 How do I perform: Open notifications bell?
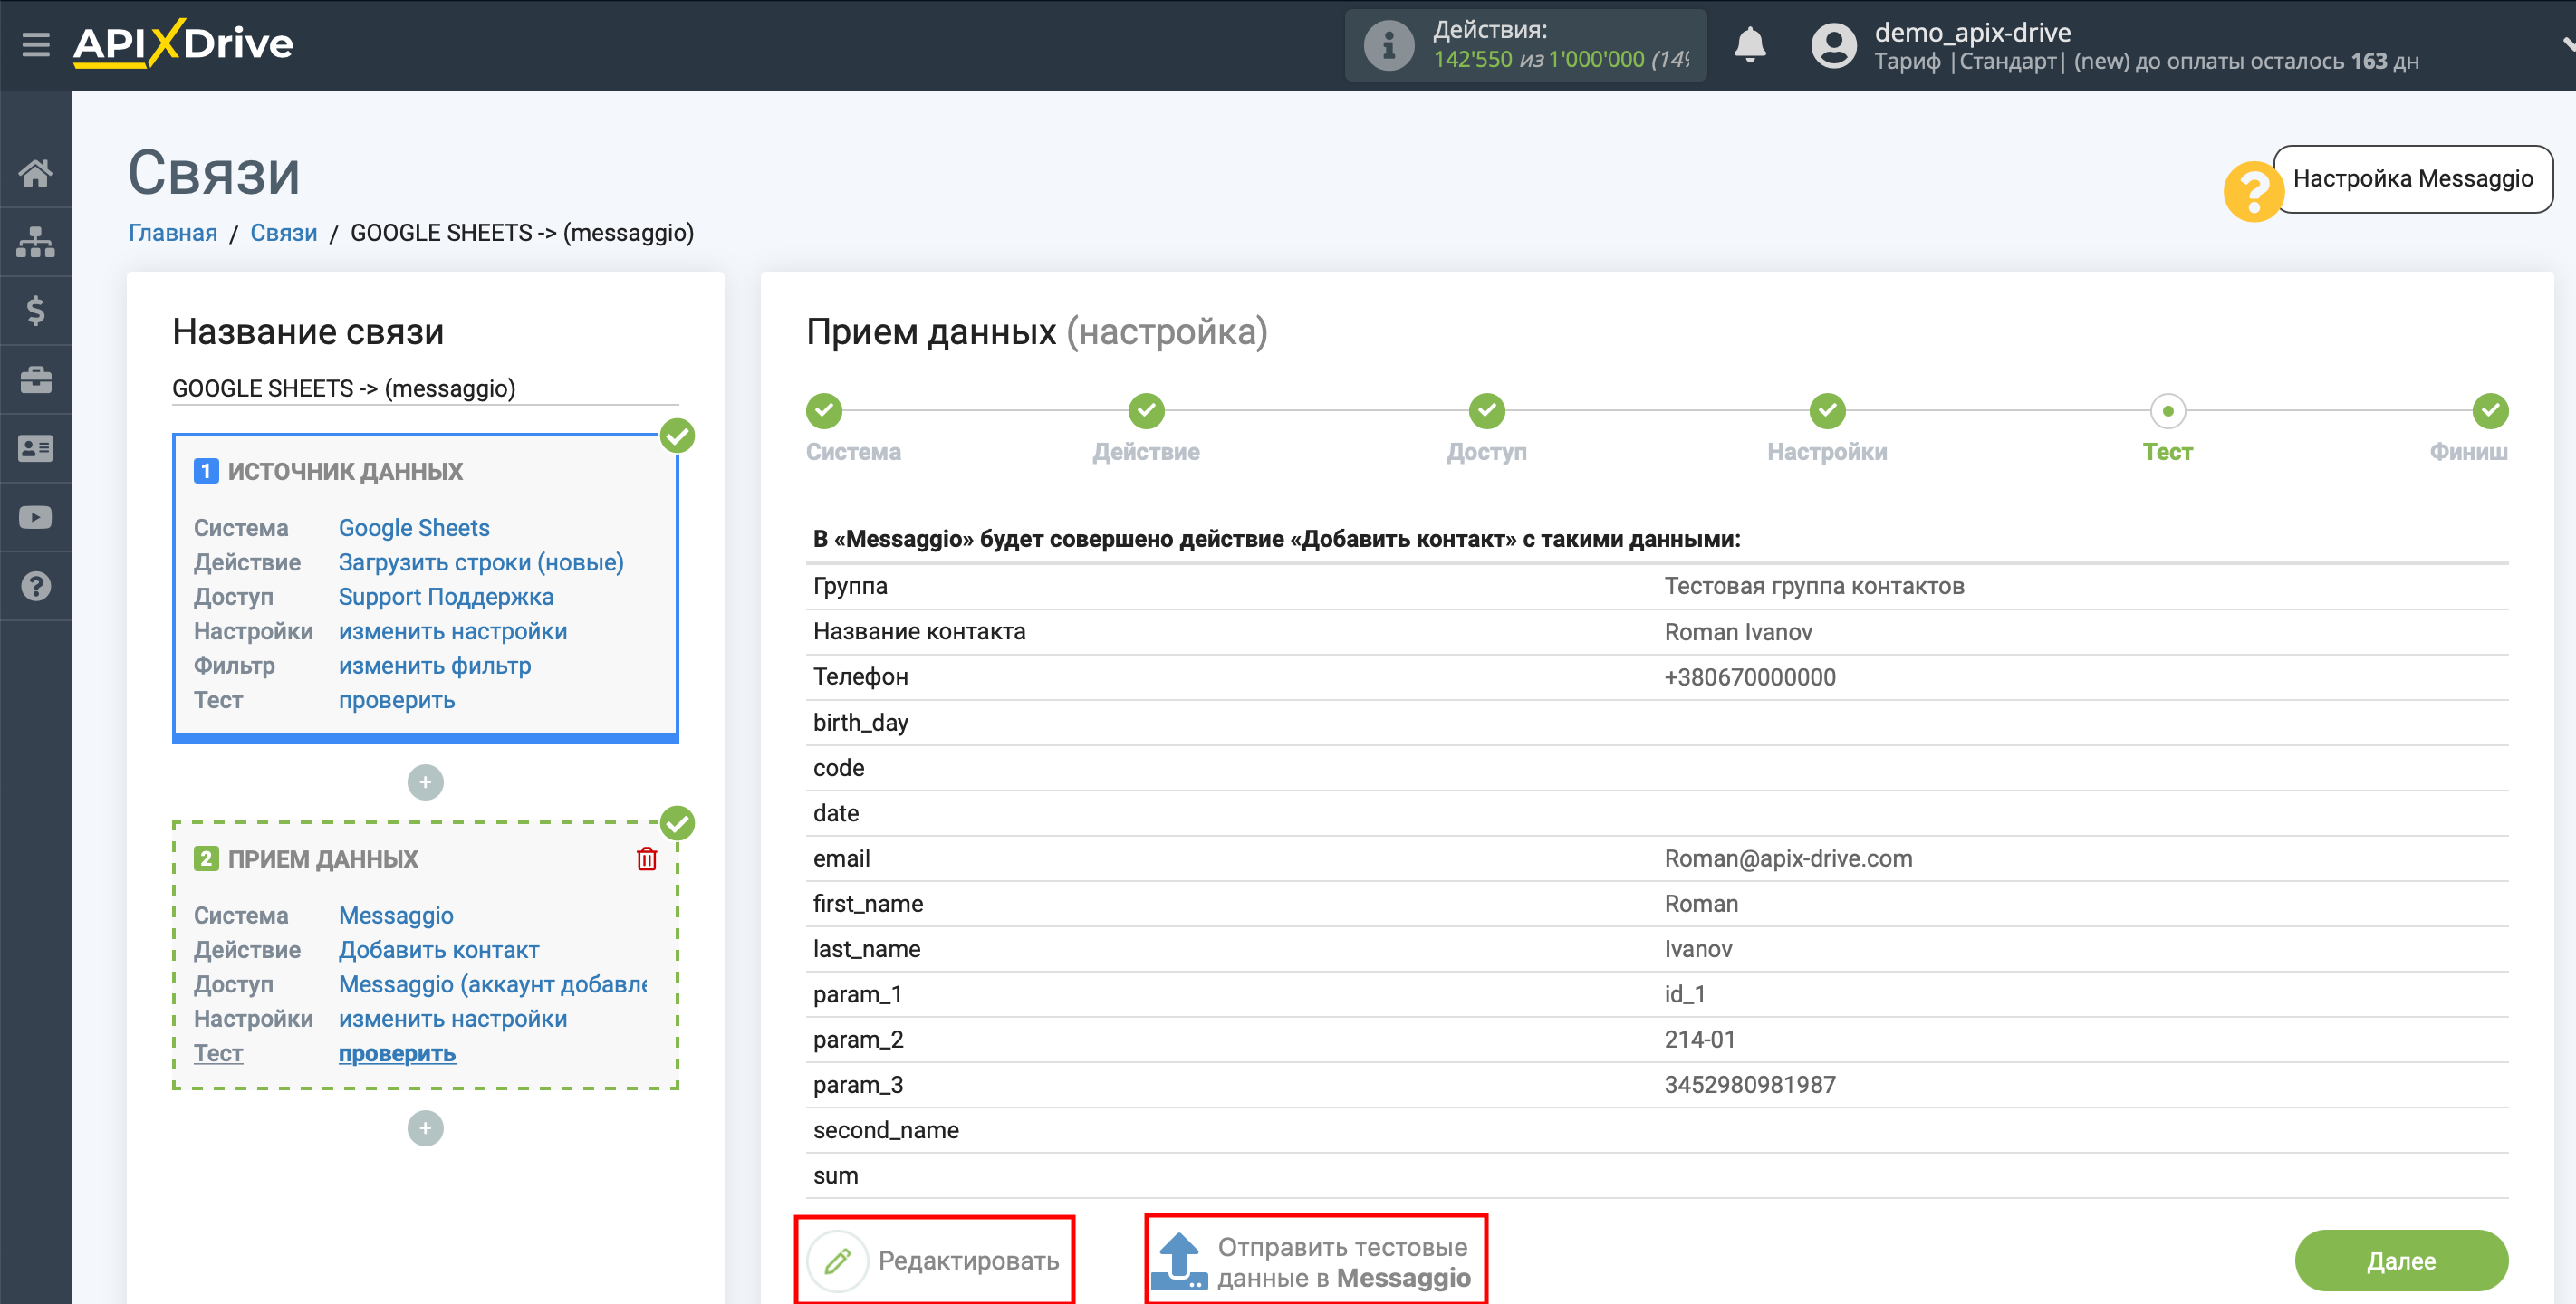[1749, 45]
